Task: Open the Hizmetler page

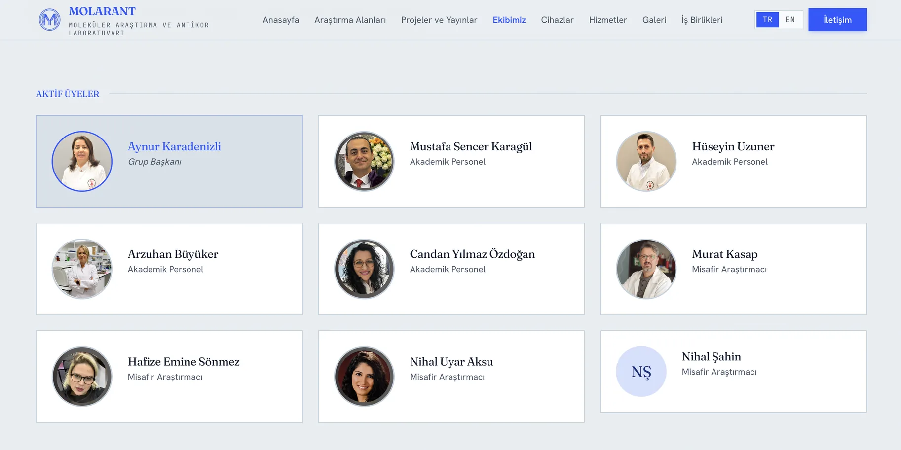Action: point(608,20)
